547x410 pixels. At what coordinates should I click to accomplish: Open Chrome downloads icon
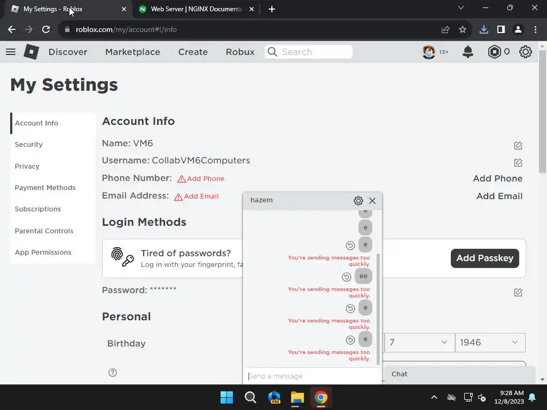click(484, 30)
